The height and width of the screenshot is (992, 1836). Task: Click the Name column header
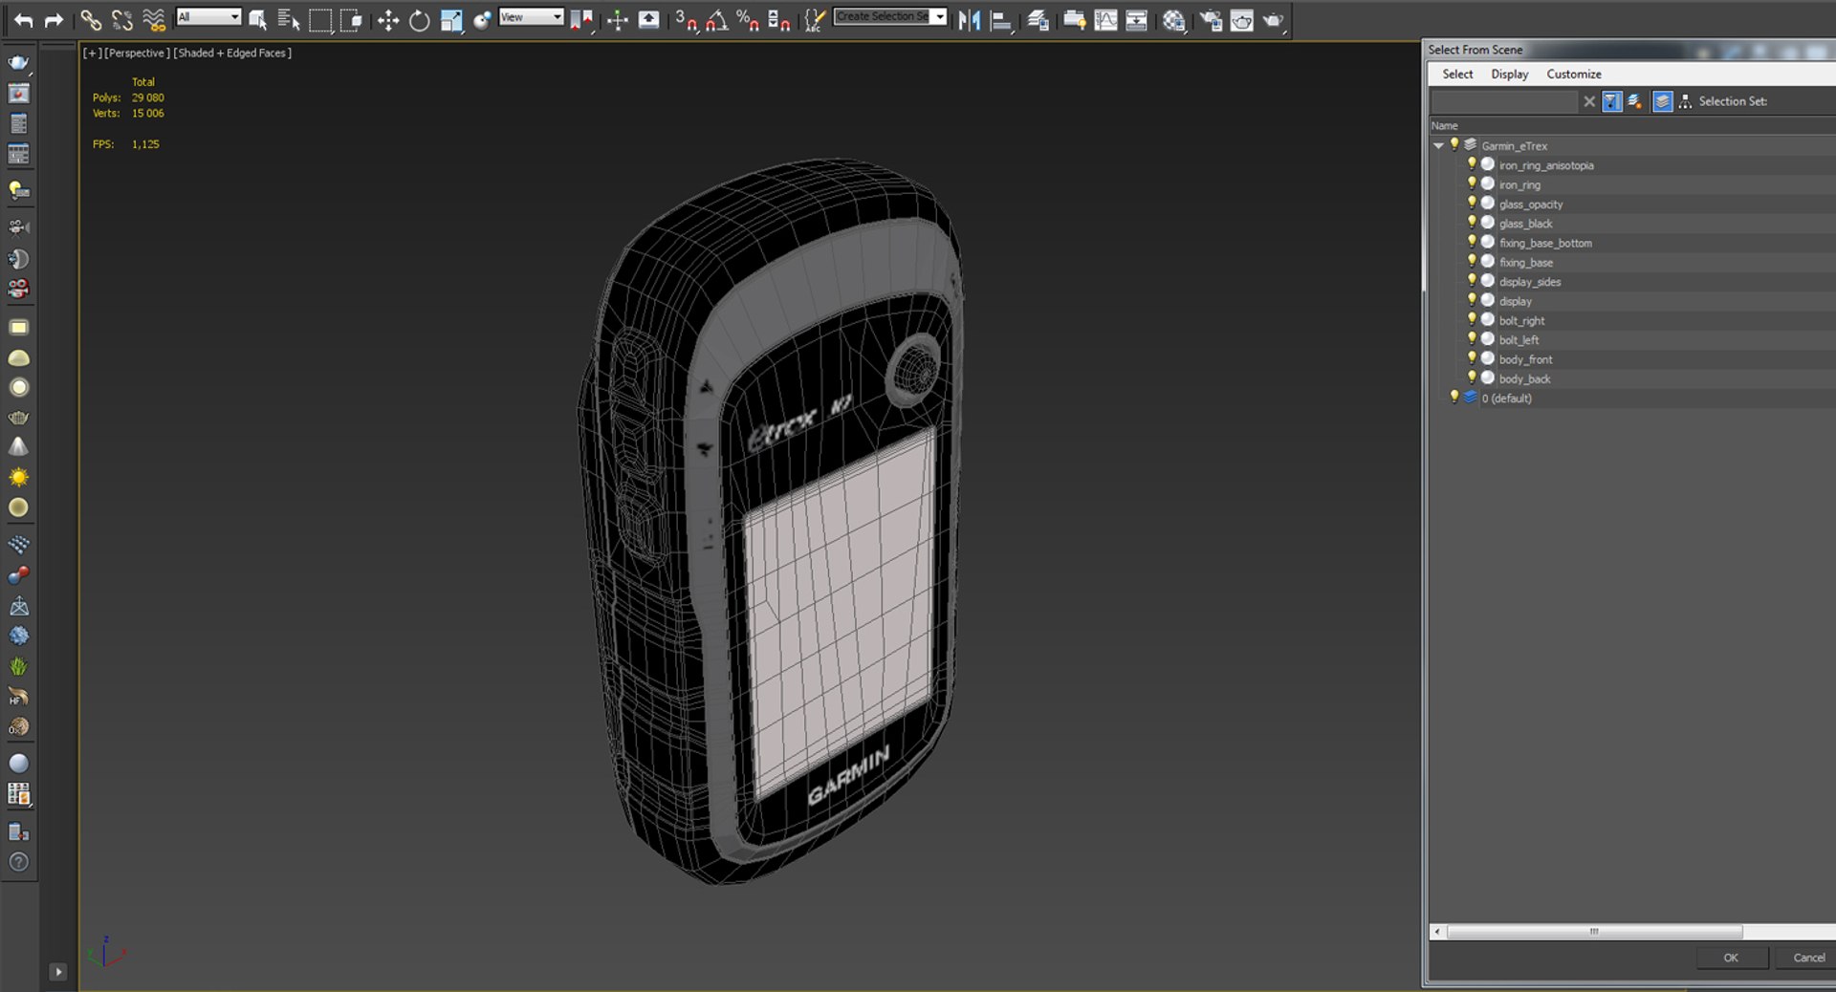tap(1444, 126)
